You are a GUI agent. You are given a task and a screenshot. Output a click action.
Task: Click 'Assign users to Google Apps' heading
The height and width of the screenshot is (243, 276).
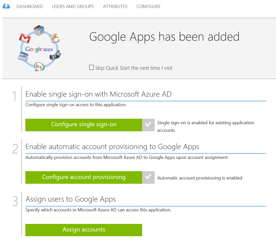(71, 199)
